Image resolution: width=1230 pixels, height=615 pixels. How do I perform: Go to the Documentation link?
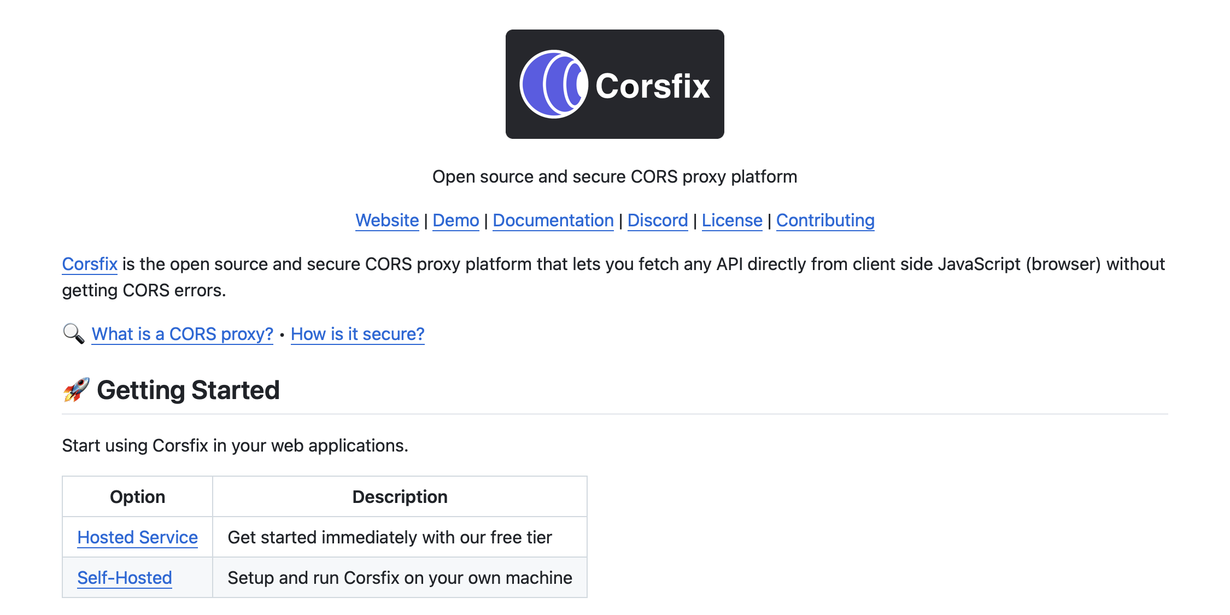click(x=553, y=220)
